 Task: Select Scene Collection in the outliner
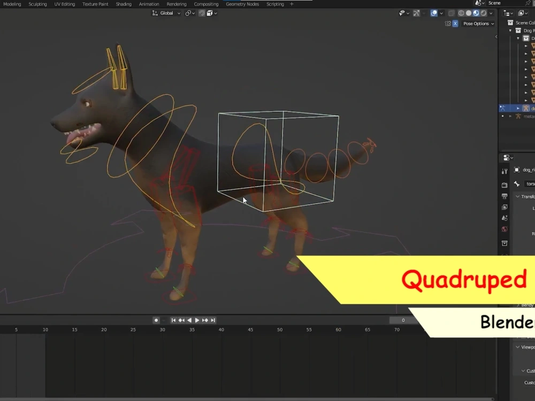click(x=523, y=22)
